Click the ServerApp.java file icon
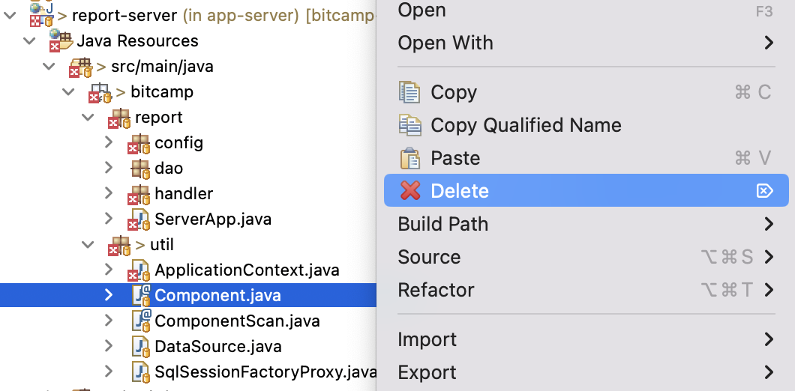Image resolution: width=795 pixels, height=391 pixels. (139, 219)
